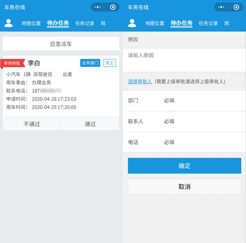Click the red 等待审批 status ribbon
246x243 pixels.
(12, 63)
